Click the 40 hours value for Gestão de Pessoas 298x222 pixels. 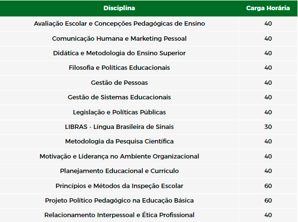(268, 82)
